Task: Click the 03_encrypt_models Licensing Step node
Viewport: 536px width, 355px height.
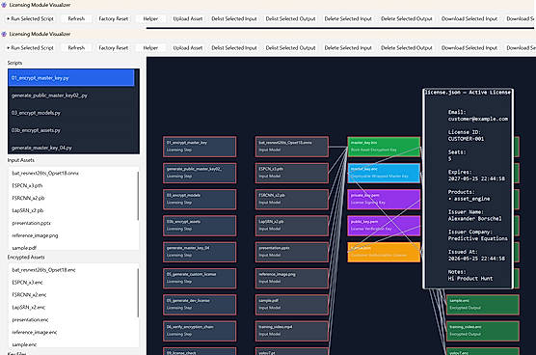Action: [x=200, y=200]
